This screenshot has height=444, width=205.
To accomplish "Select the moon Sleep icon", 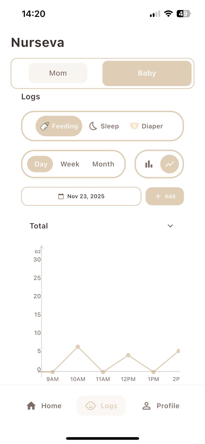I will point(93,126).
